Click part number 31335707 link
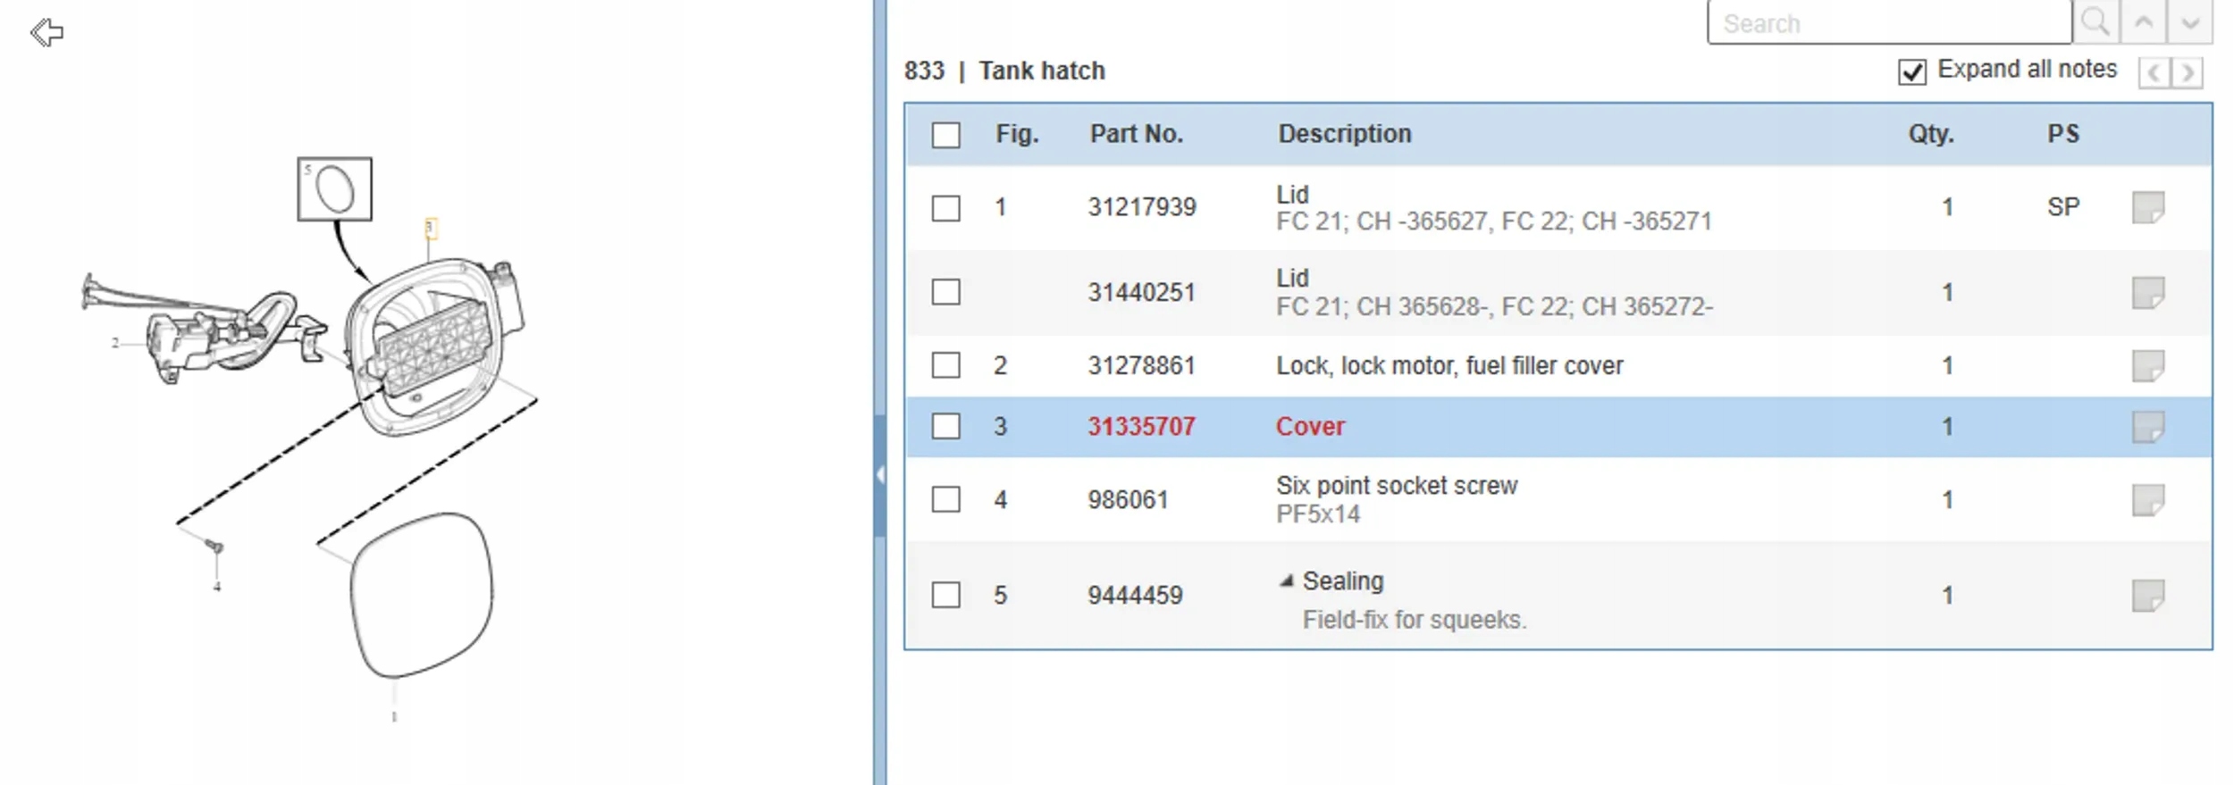Screen dimensions: 2234x785 pos(1141,427)
